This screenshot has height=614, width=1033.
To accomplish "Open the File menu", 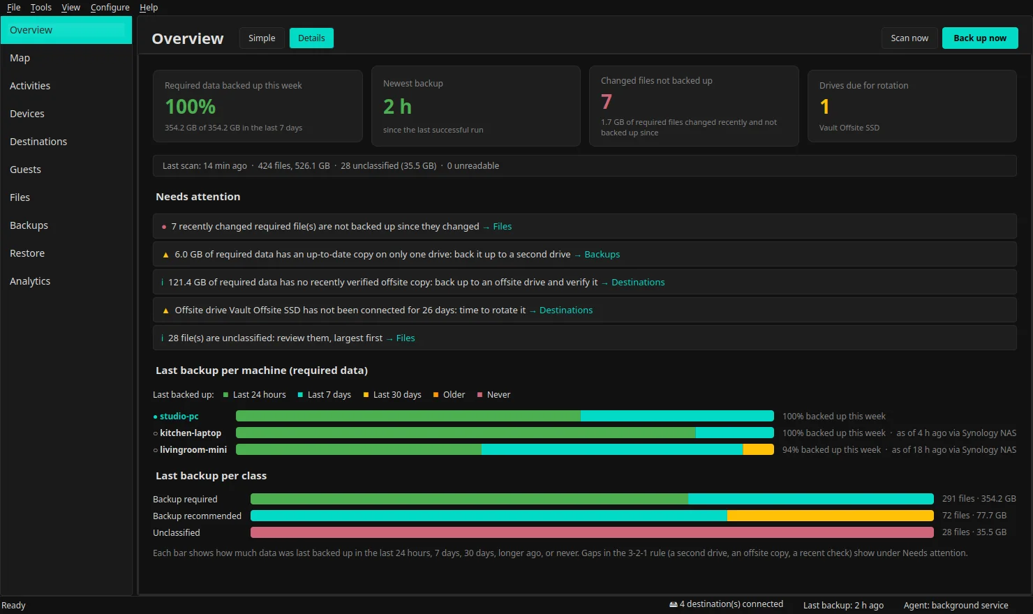I will coord(14,8).
